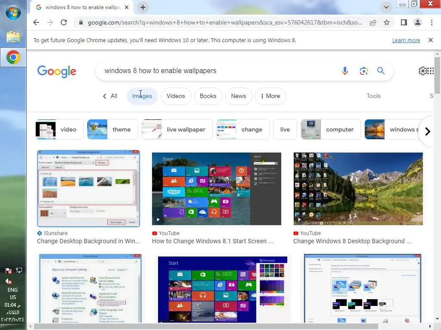Click the network tray icon

19,270
